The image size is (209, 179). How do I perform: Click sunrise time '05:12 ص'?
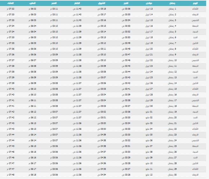(x=102, y=43)
